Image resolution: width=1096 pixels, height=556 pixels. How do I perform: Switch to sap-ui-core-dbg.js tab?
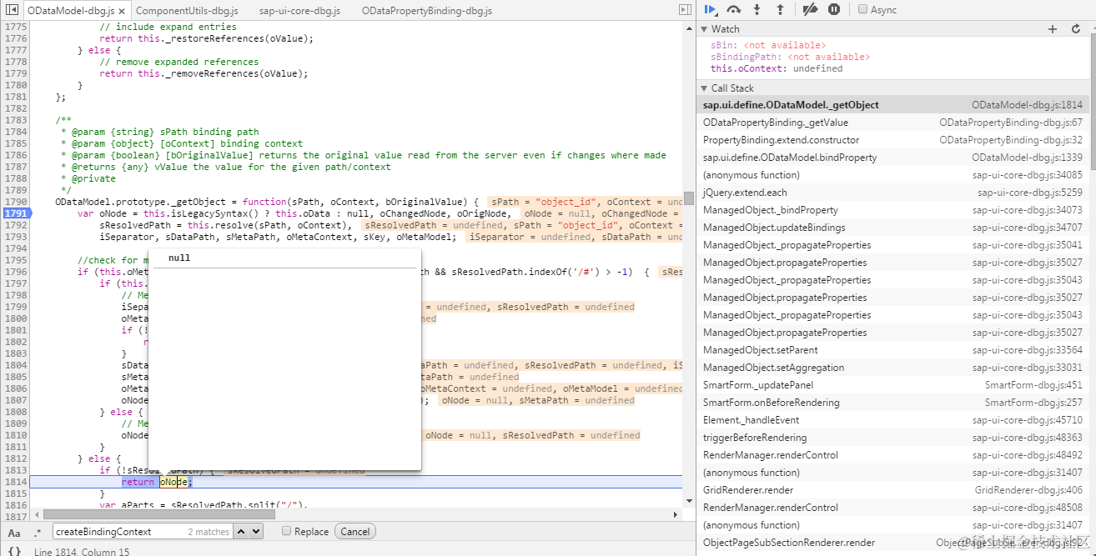pyautogui.click(x=301, y=11)
